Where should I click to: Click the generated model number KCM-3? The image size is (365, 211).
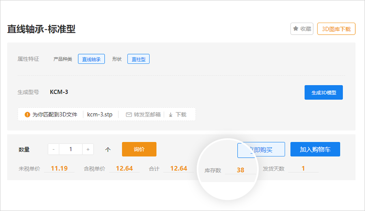59,92
